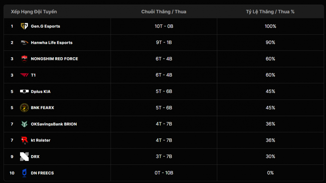Click the DRX white striped logo
This screenshot has height=183, width=326.
[24, 157]
